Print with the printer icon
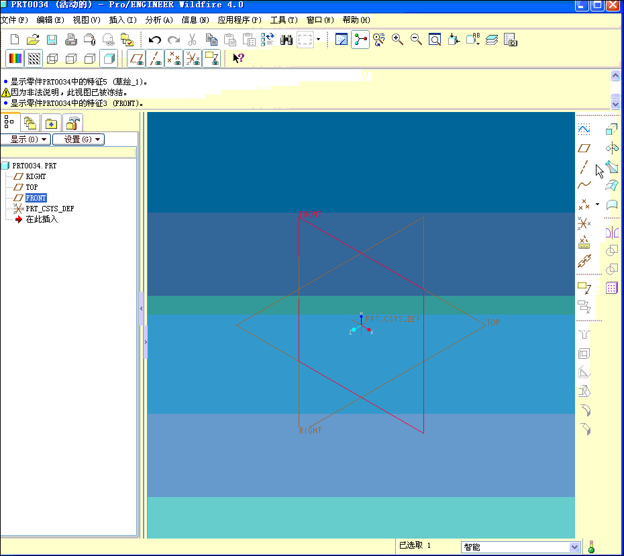624x556 pixels. [x=71, y=40]
